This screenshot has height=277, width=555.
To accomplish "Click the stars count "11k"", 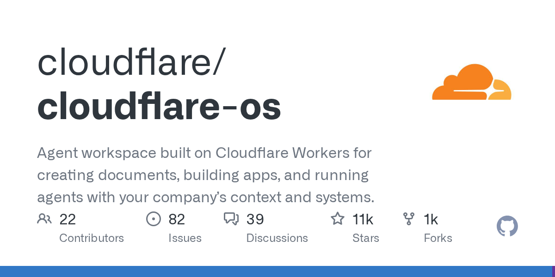I will click(363, 219).
